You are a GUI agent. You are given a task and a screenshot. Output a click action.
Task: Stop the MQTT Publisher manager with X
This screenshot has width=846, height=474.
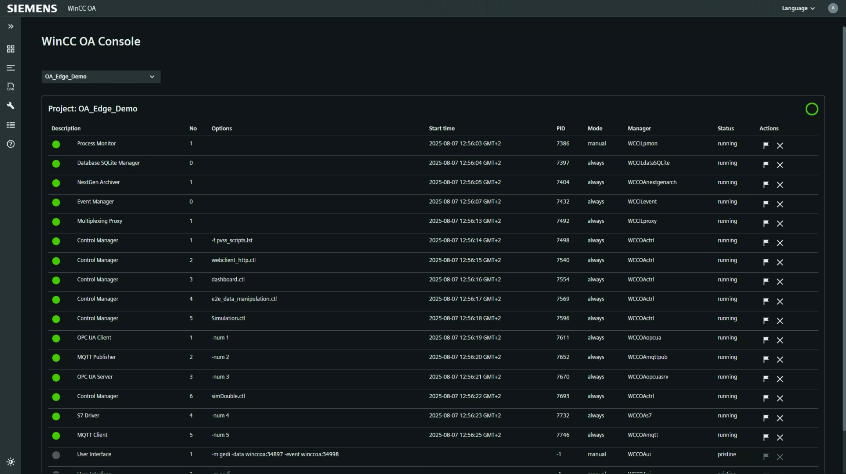(x=780, y=359)
